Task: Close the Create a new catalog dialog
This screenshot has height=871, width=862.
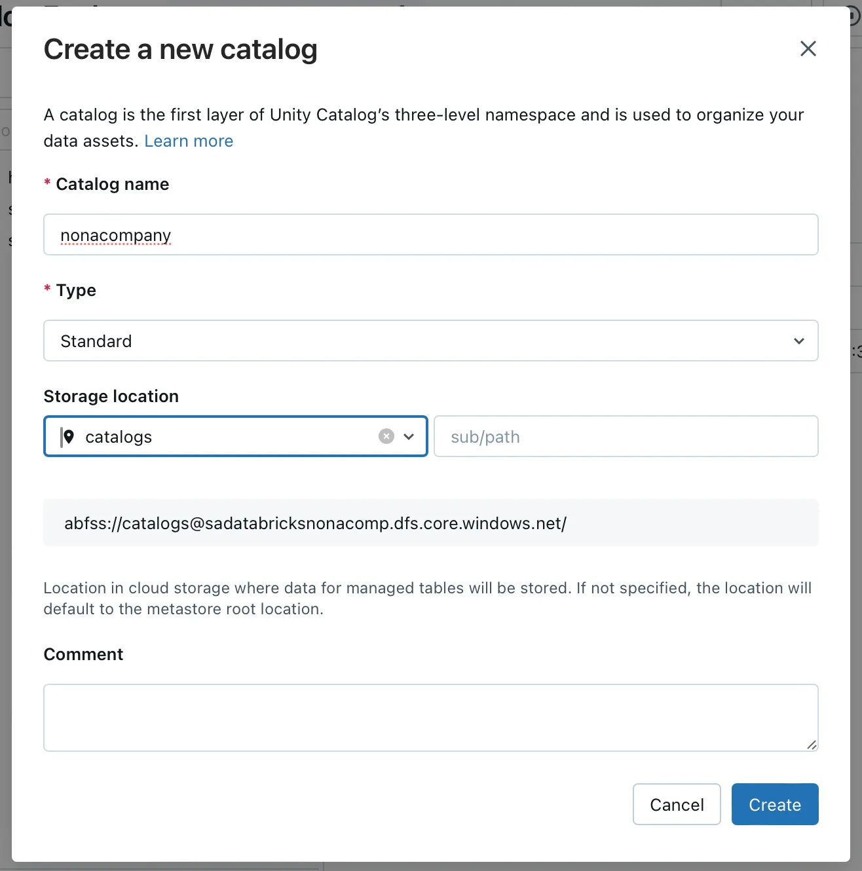Action: [808, 48]
